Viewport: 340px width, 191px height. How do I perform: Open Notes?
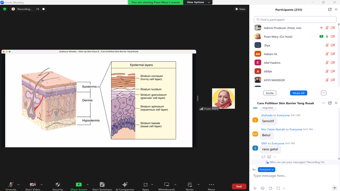click(190, 186)
